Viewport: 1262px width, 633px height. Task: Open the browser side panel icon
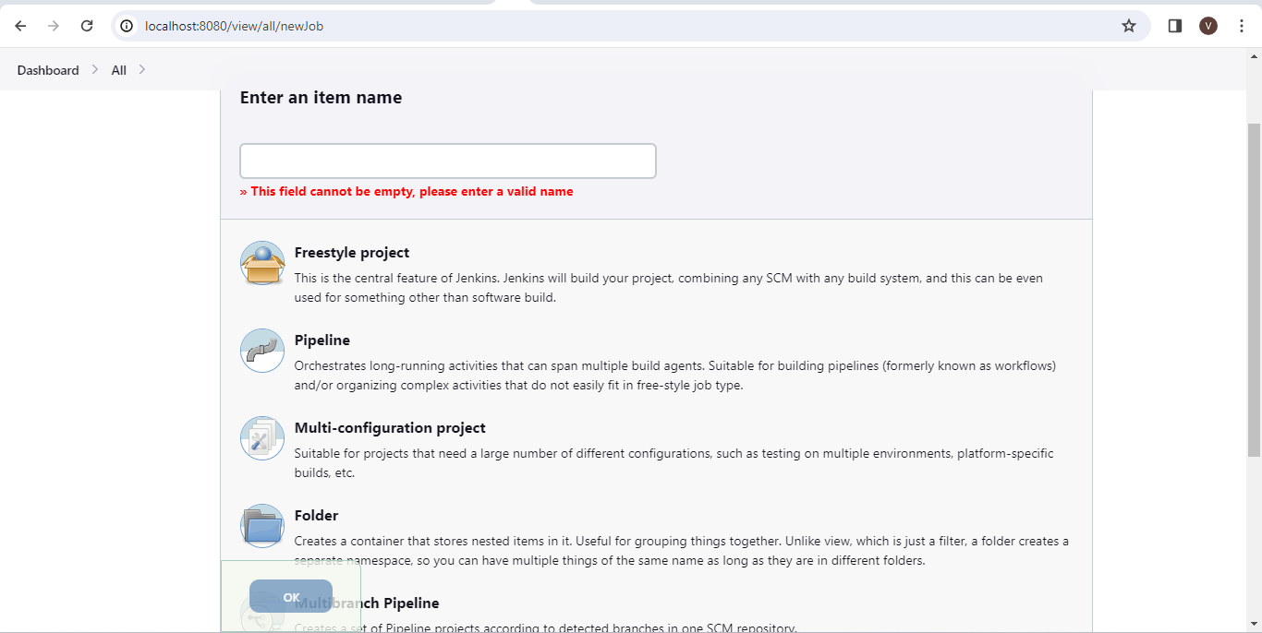(x=1175, y=26)
